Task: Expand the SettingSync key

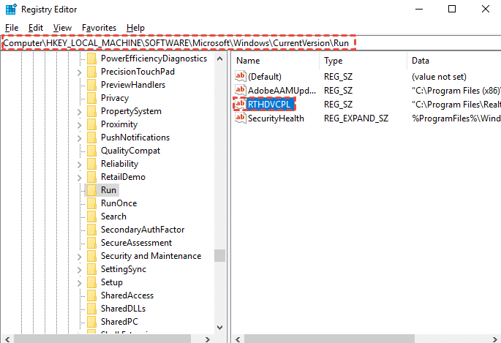Action: [80, 270]
